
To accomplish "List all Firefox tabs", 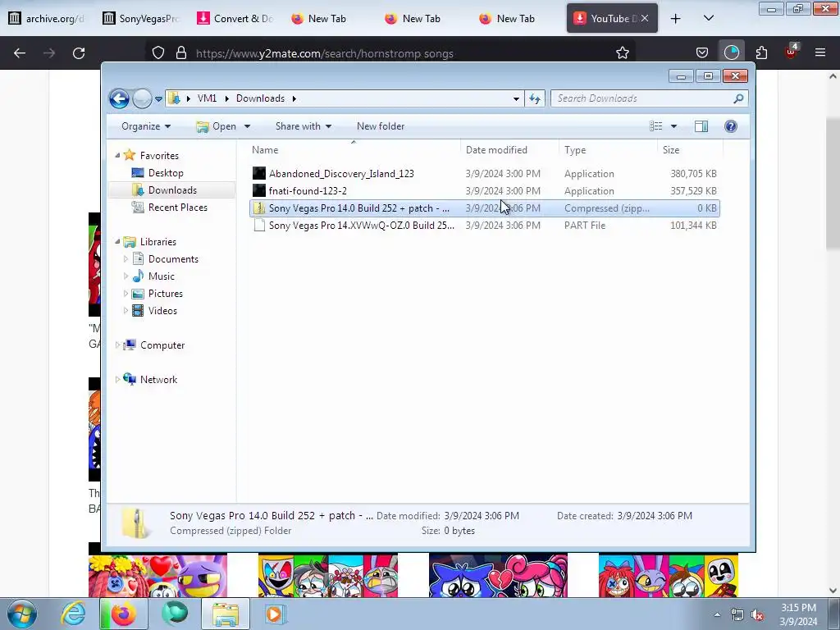I will coord(709,18).
